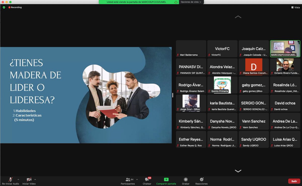Expand the arrow next to Participantes
Image resolution: width=302 pixels, height=186 pixels.
point(137,179)
